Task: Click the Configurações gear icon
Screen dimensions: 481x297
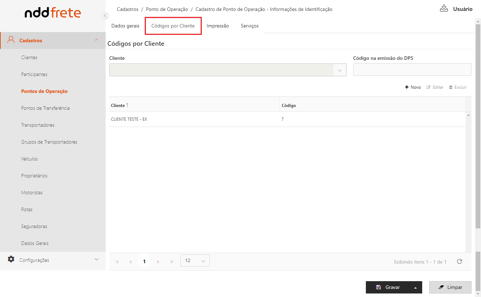Action: (11, 259)
